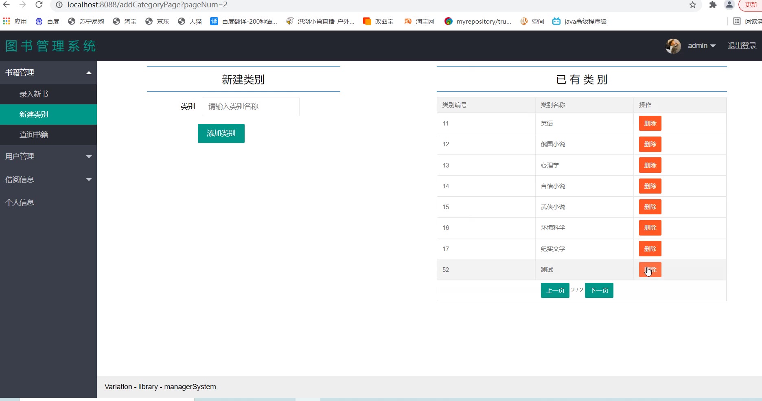Select 录入新书 in the sidebar
The height and width of the screenshot is (401, 762).
[34, 94]
